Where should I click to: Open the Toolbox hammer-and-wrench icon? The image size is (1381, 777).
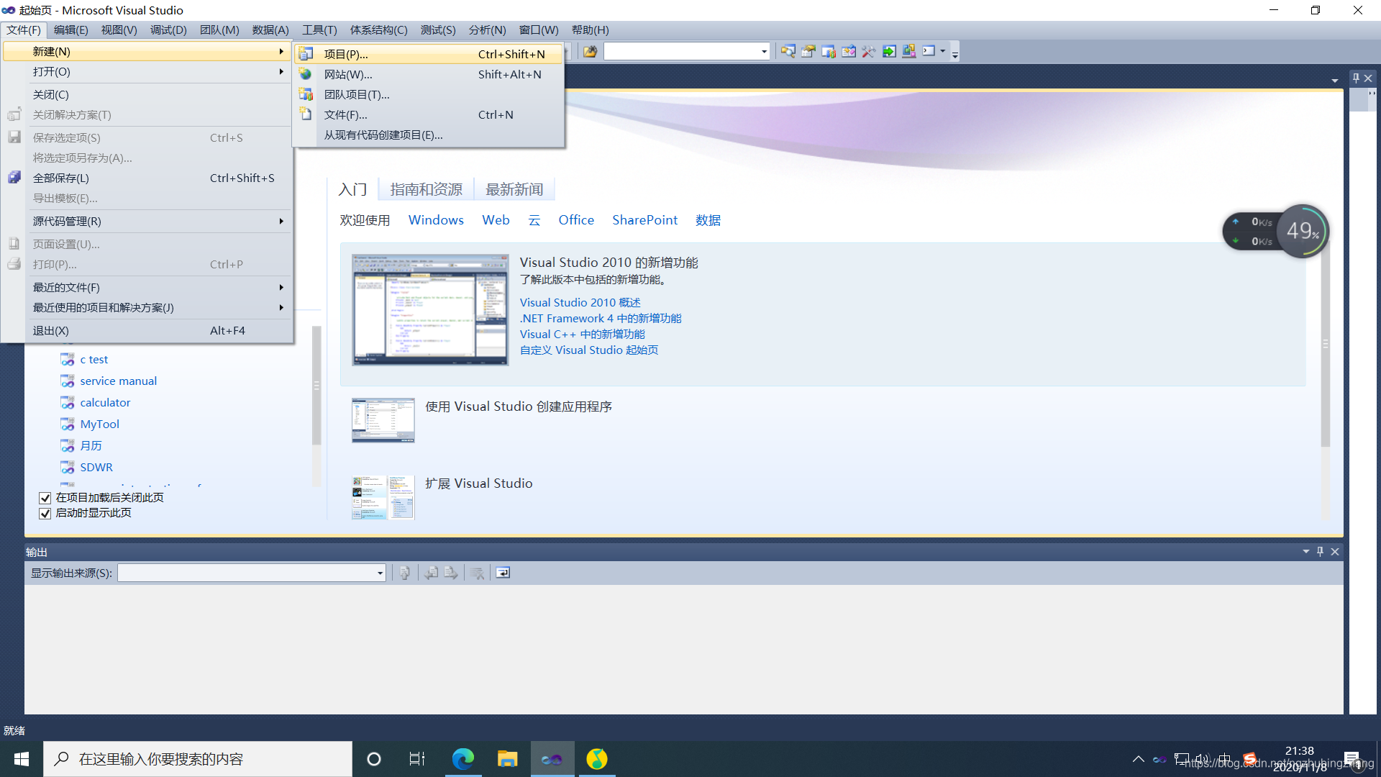click(x=869, y=51)
